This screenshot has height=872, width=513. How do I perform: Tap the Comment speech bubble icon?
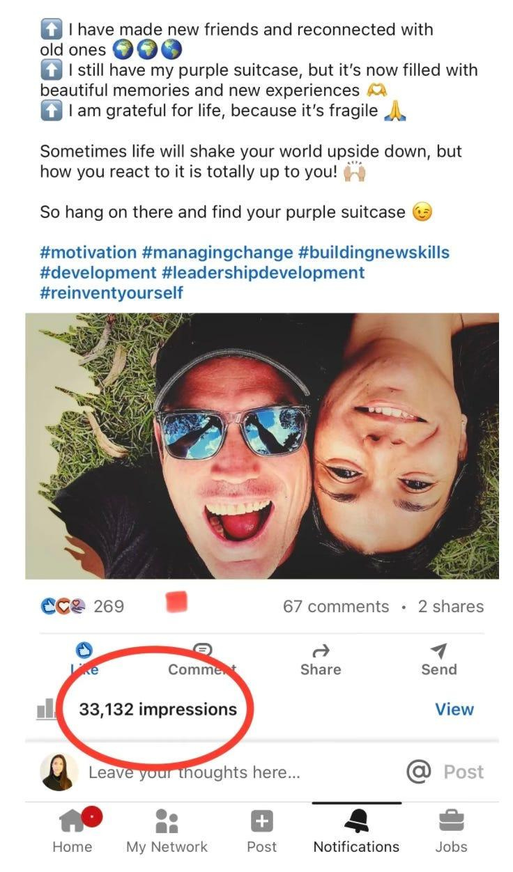201,650
